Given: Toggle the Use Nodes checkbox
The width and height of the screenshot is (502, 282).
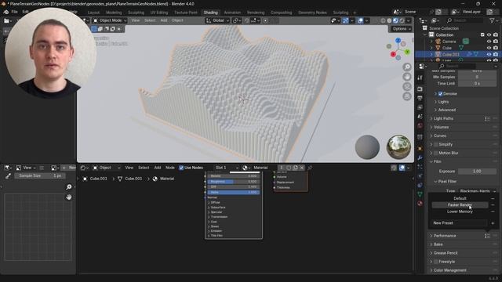Looking at the screenshot, I should click(181, 168).
